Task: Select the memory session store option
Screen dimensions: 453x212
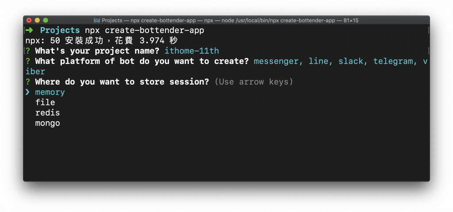Action: click(x=50, y=92)
